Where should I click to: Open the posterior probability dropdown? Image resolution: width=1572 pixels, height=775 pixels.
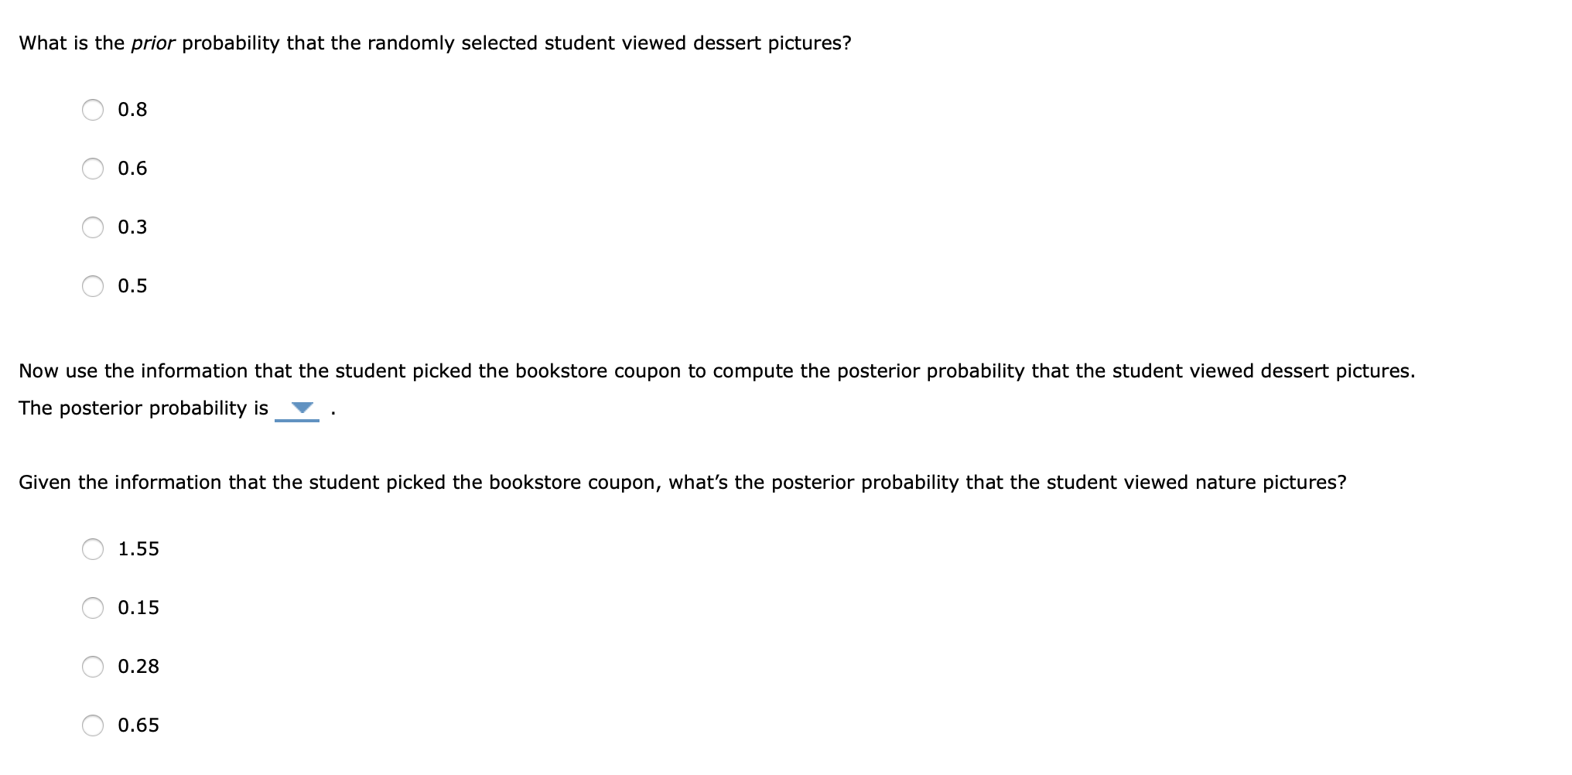tap(300, 407)
